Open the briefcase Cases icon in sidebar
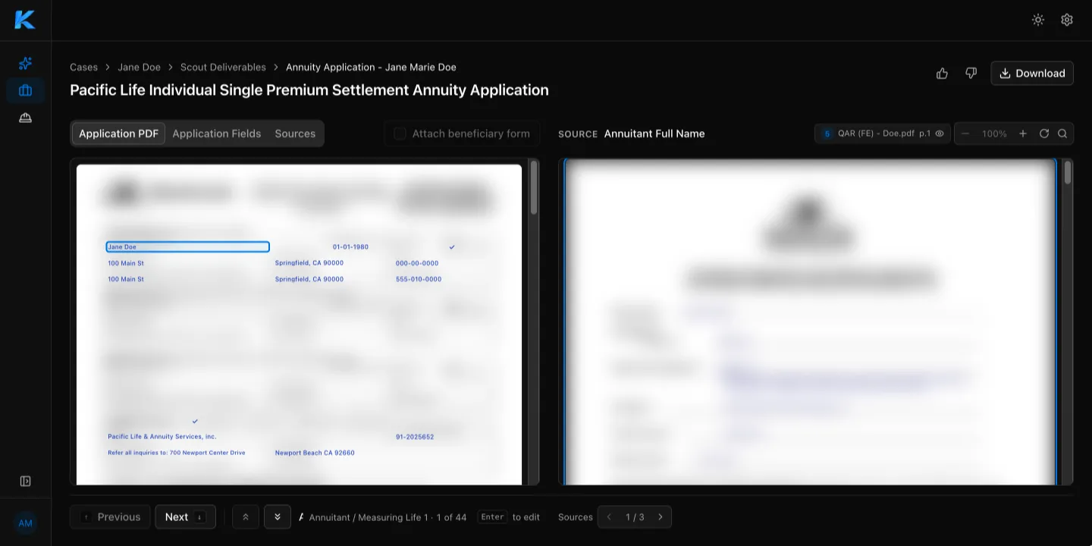Screen dimensions: 1092x546 point(25,90)
